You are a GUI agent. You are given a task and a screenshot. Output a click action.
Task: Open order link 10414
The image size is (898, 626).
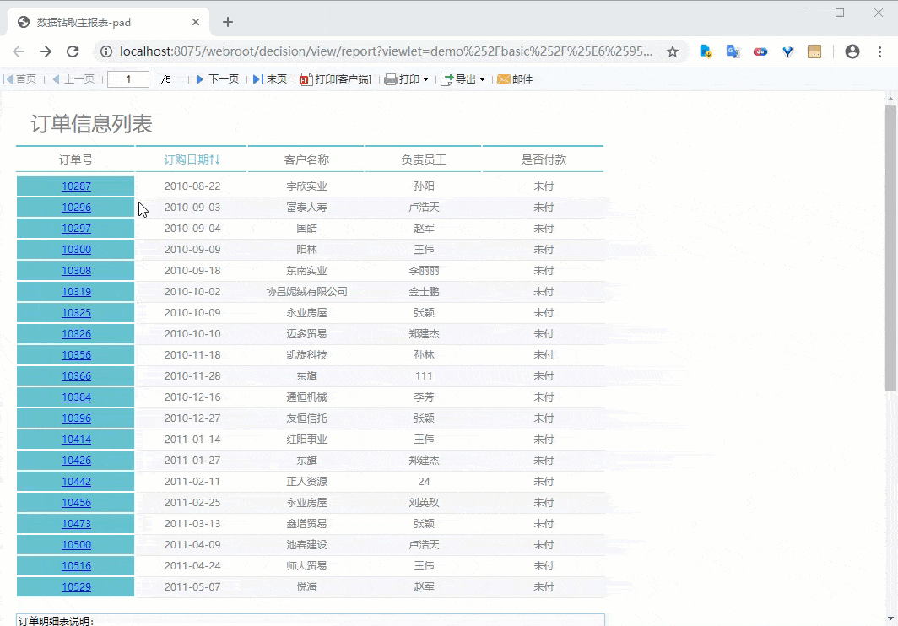(x=76, y=440)
